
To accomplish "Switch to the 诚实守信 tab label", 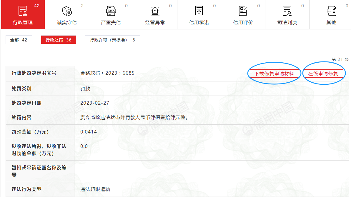I will tap(67, 23).
